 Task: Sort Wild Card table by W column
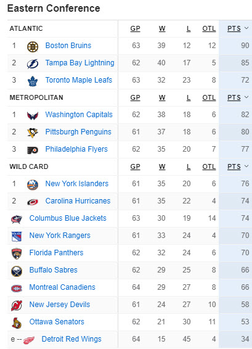coord(162,166)
